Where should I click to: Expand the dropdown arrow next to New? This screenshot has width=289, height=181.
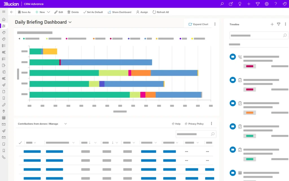(x=49, y=12)
